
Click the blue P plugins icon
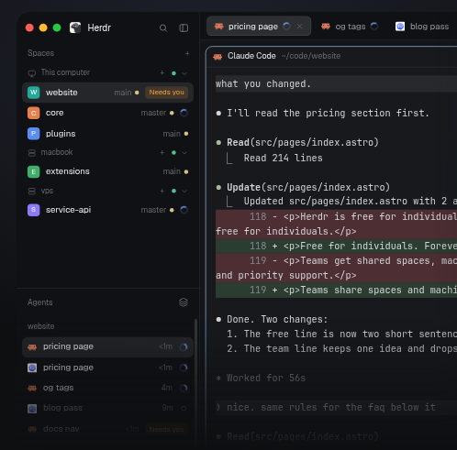tap(34, 134)
